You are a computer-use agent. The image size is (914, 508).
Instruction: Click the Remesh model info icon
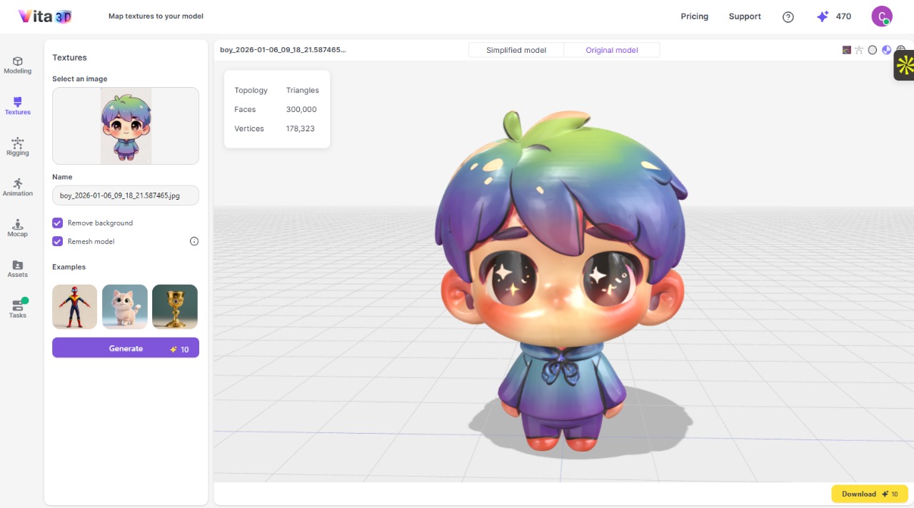click(194, 241)
